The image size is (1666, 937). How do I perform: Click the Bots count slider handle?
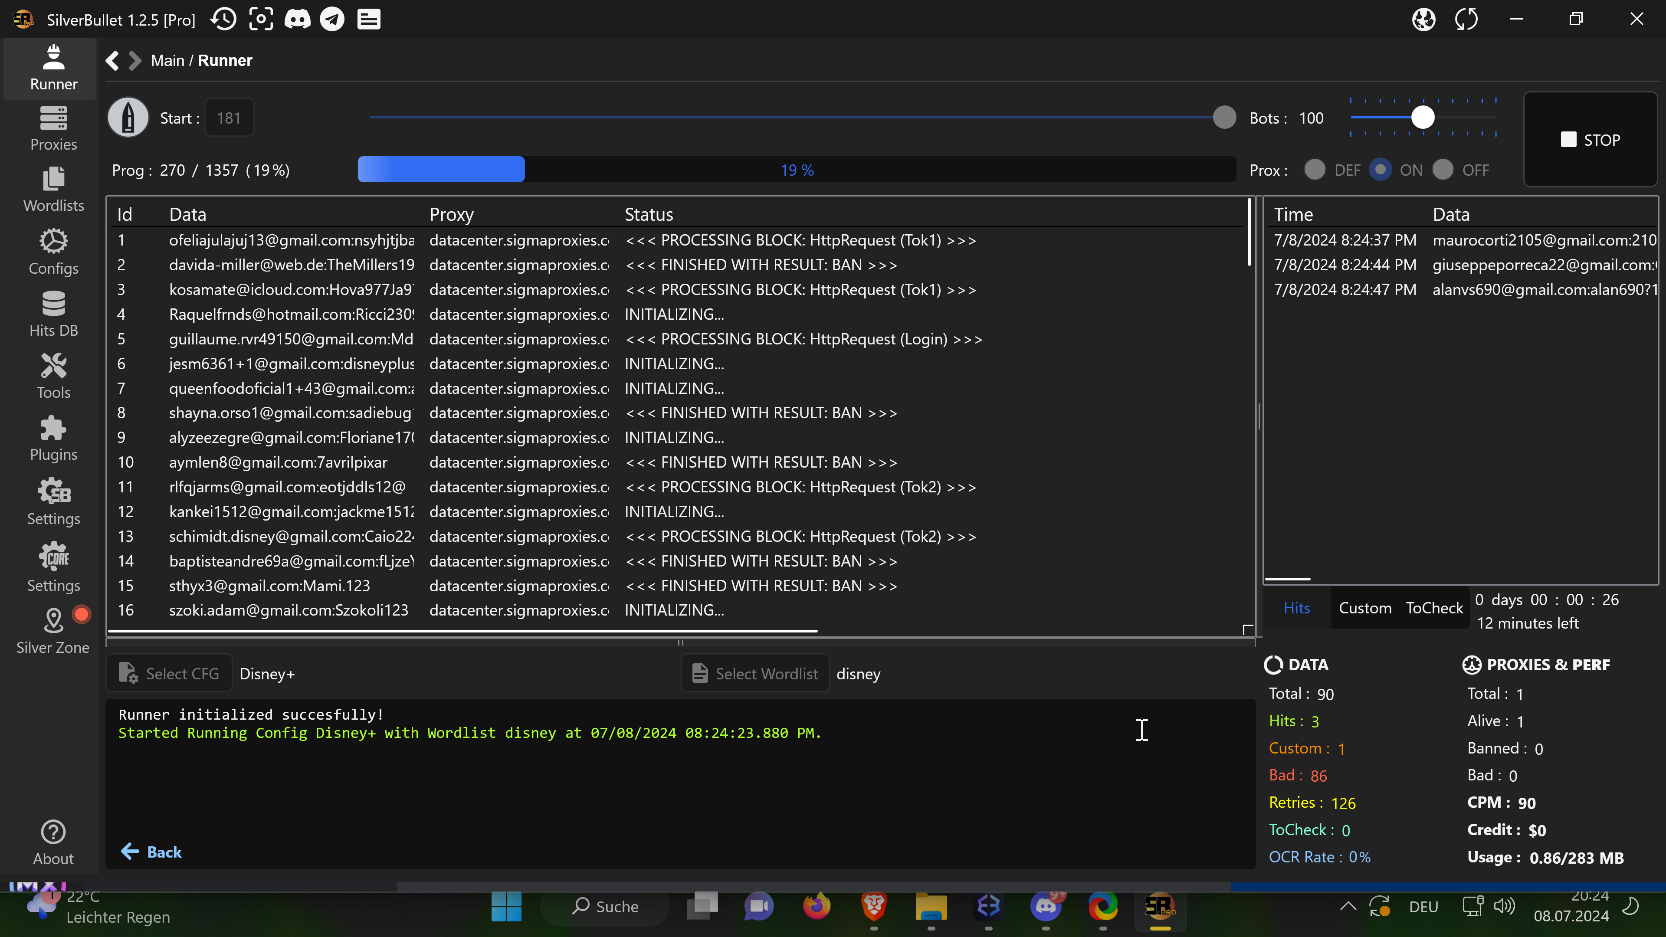[x=1422, y=118]
